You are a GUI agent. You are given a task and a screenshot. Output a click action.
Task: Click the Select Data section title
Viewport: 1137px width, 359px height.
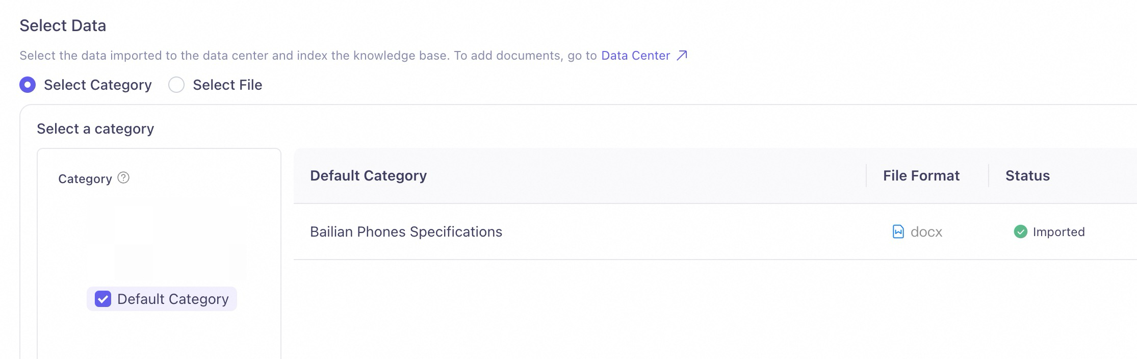coord(63,25)
